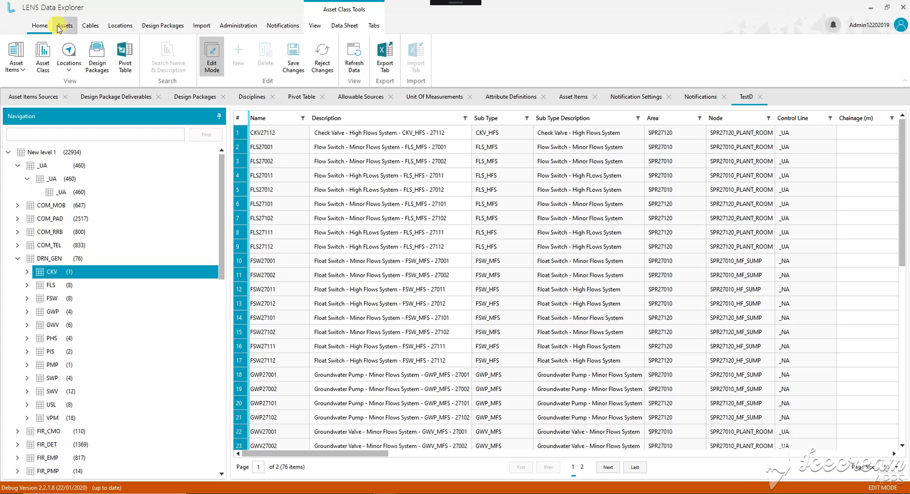Close the TestD tab
910x494 pixels.
tap(760, 97)
